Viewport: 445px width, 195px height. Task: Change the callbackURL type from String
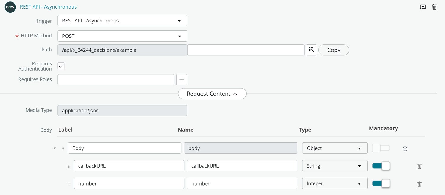click(x=334, y=166)
